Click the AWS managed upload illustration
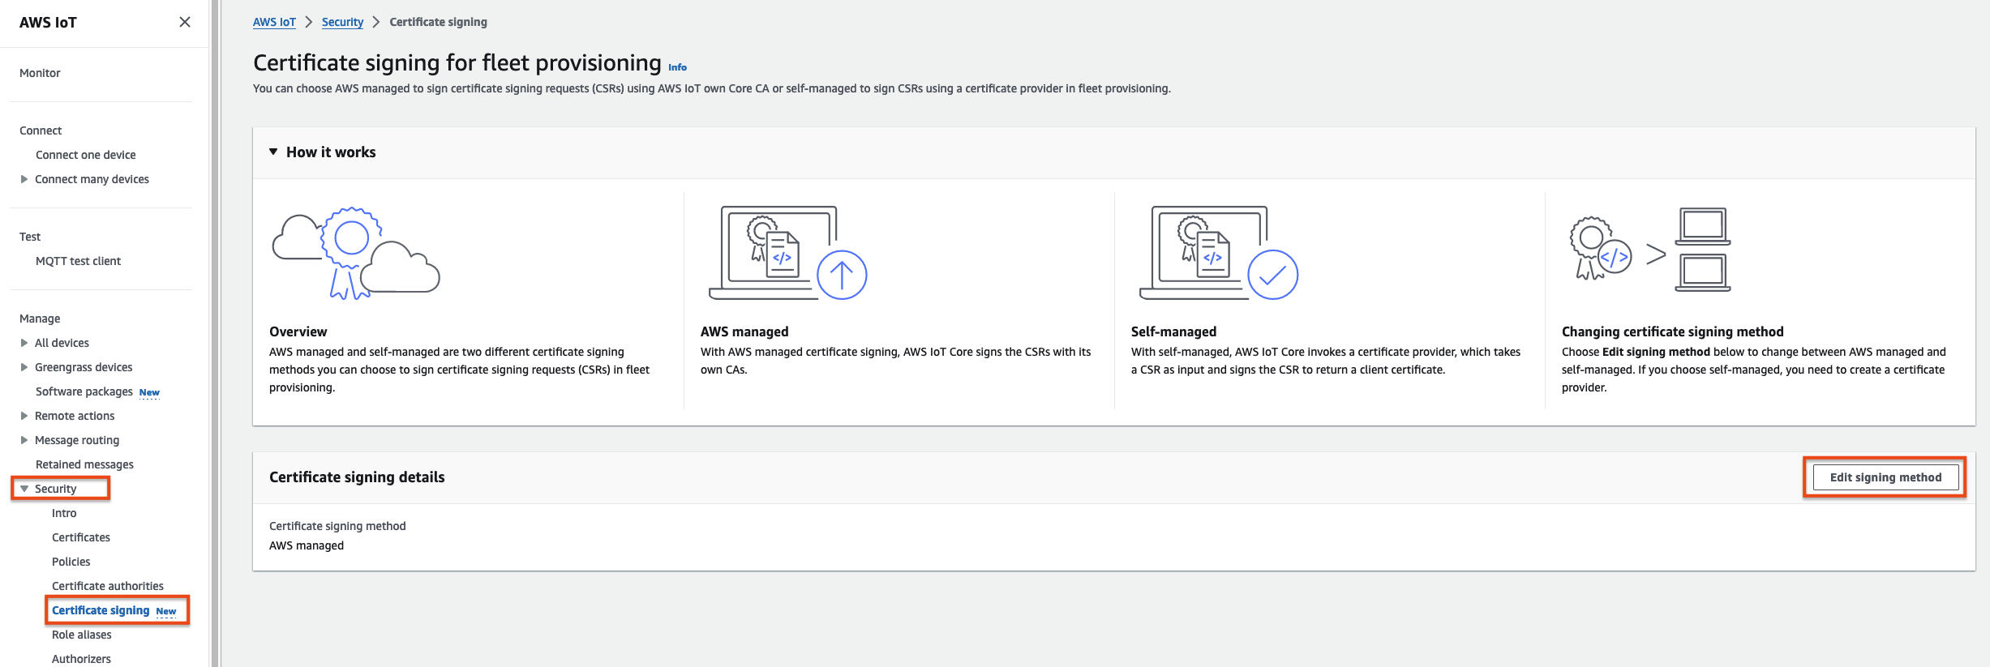 click(x=788, y=253)
